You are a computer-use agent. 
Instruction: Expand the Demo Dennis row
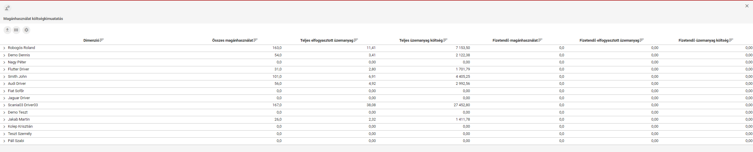[4, 55]
